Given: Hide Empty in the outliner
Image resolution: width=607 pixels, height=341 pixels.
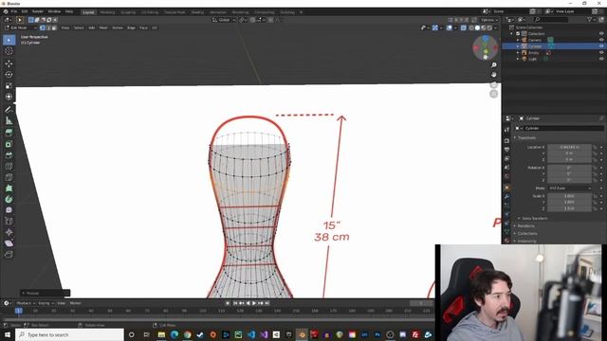Looking at the screenshot, I should (x=601, y=53).
